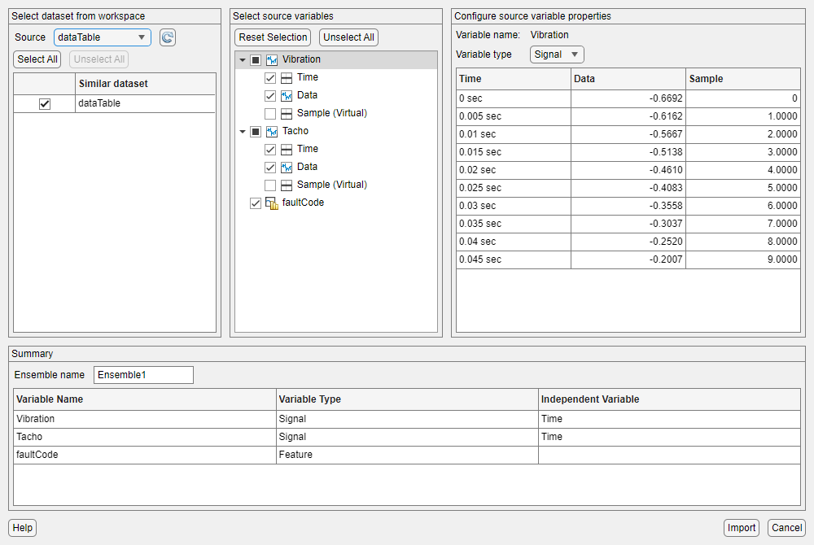Image resolution: width=814 pixels, height=545 pixels.
Task: Uncheck the dataTable similar dataset checkbox
Action: 45,104
